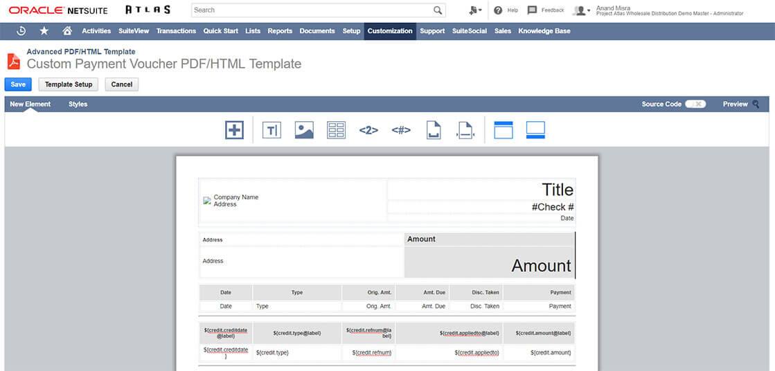Viewport: 775px width, 371px height.
Task: Click the footer section layout icon
Action: (535, 129)
